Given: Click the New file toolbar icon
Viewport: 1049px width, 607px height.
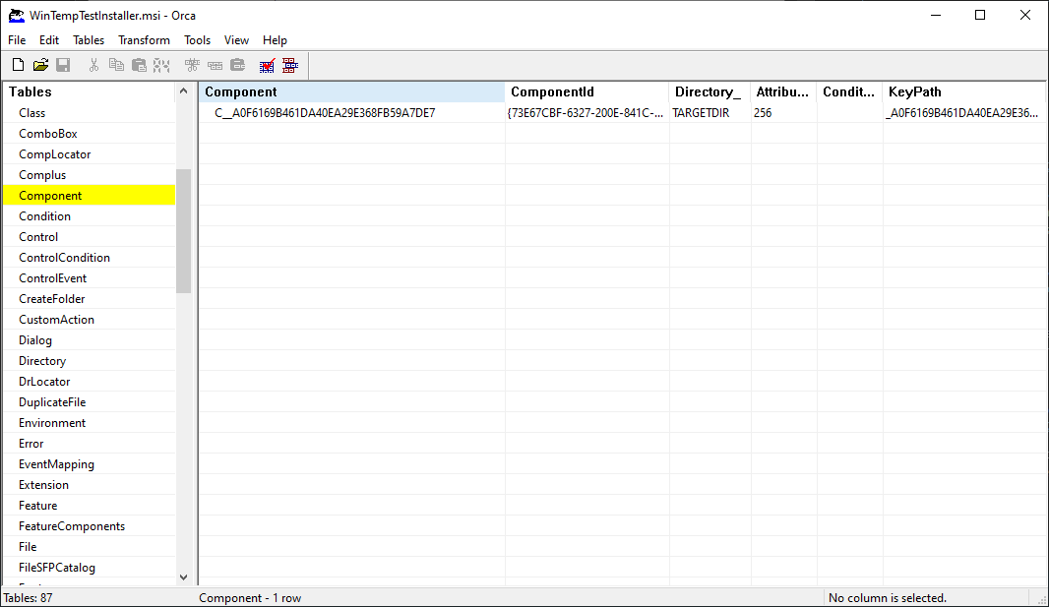Looking at the screenshot, I should [18, 65].
